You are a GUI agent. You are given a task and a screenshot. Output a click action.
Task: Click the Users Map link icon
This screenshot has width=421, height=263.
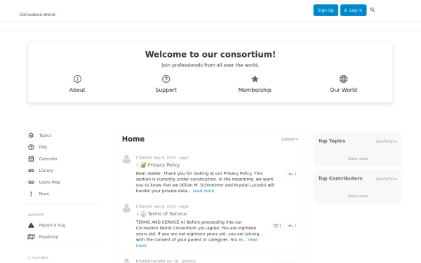[31, 182]
